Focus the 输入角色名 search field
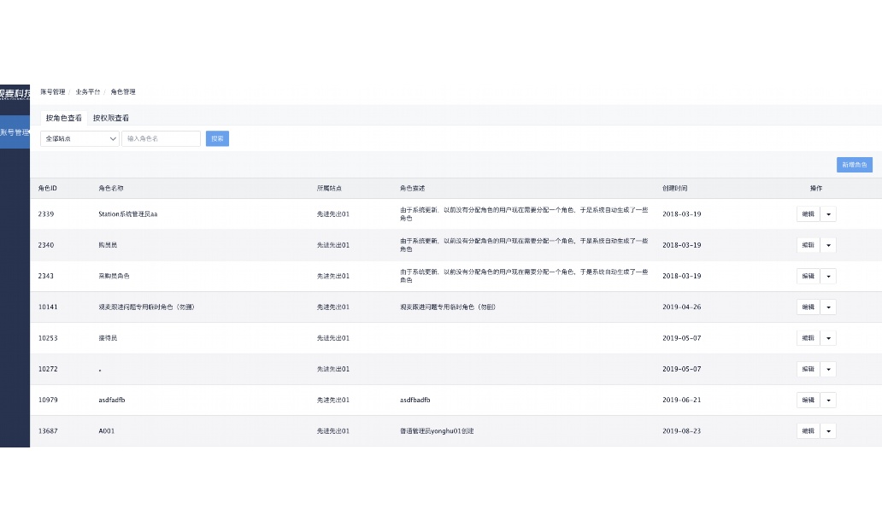The height and width of the screenshot is (532, 882). [x=161, y=138]
